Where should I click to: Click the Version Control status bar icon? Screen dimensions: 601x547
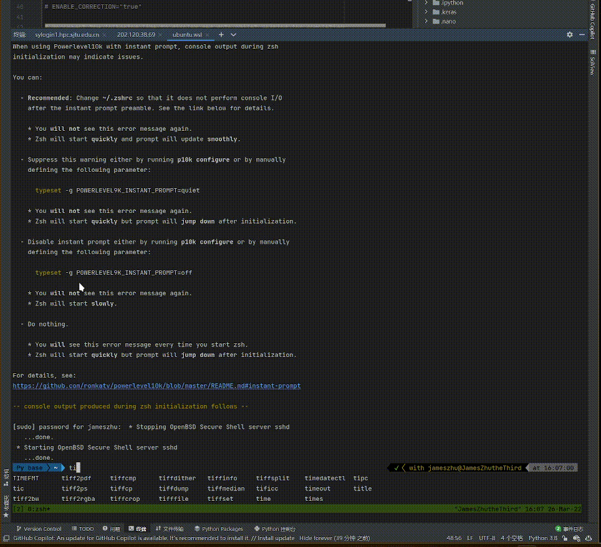coord(39,528)
